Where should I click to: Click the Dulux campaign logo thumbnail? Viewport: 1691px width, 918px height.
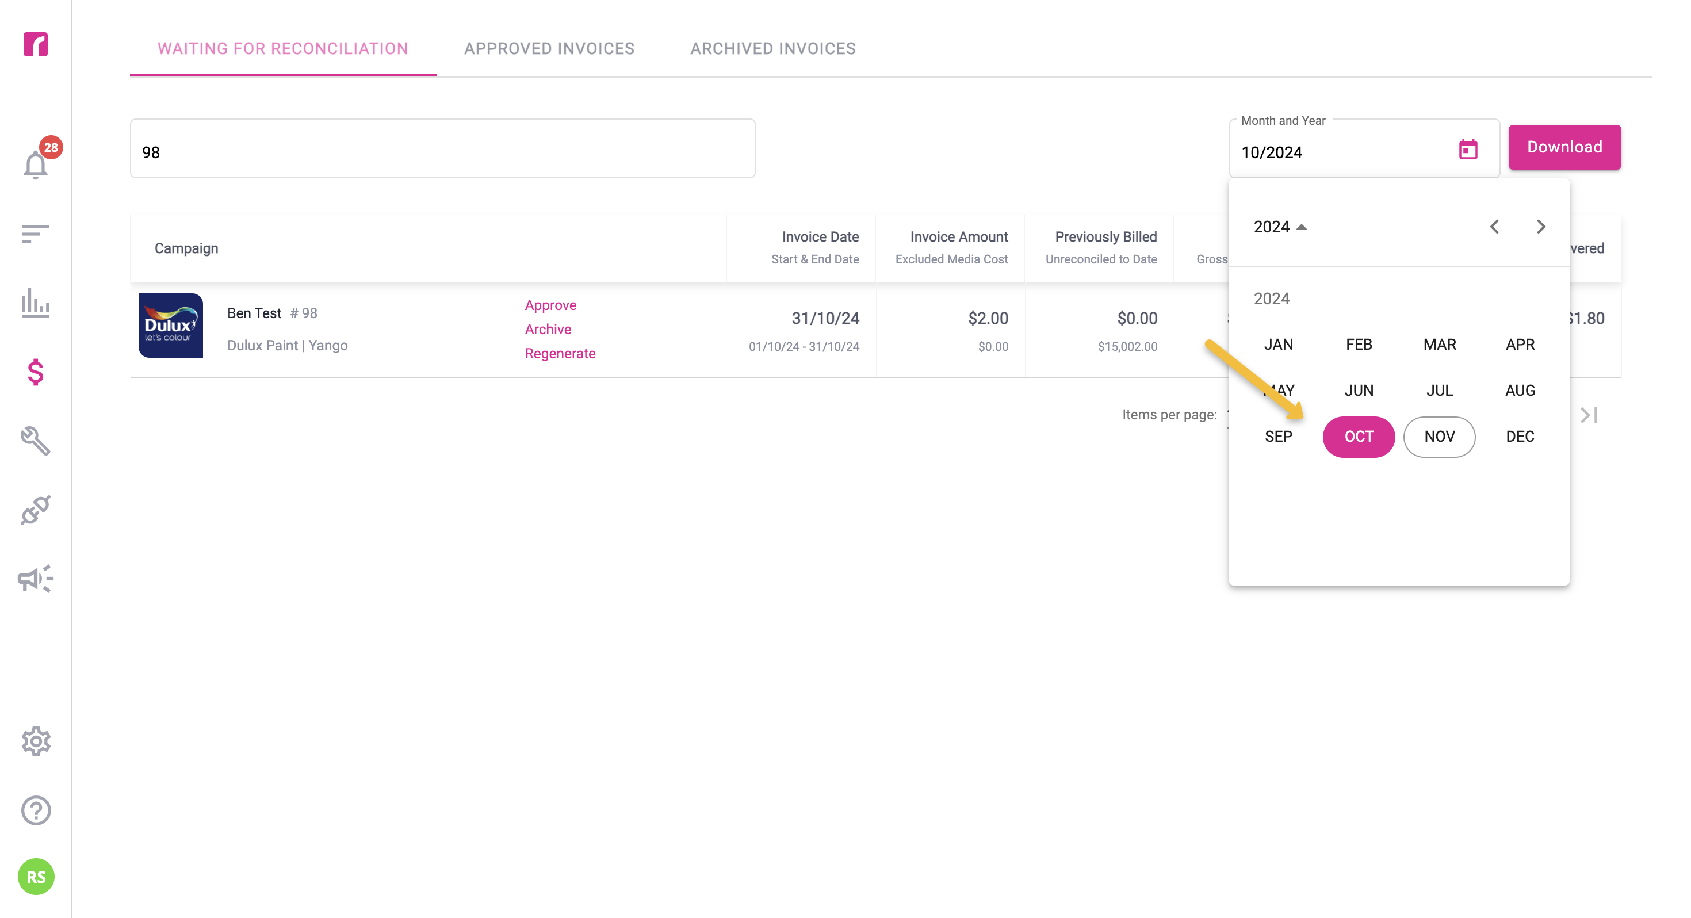[x=171, y=326]
